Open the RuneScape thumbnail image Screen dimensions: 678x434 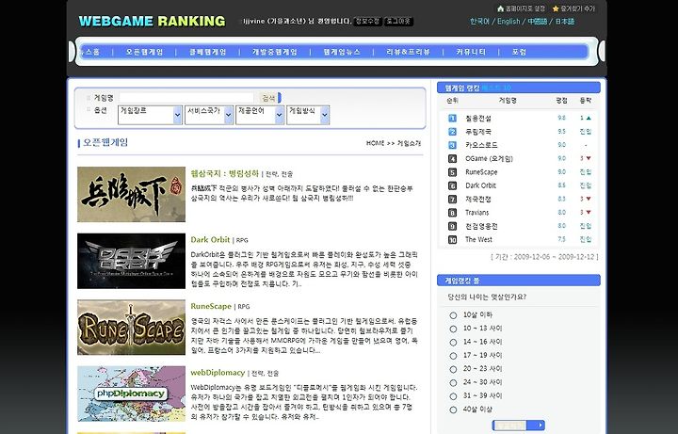(132, 328)
